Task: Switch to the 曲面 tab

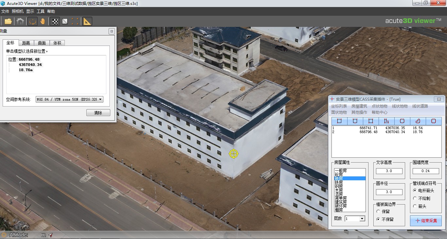Action: click(x=42, y=43)
